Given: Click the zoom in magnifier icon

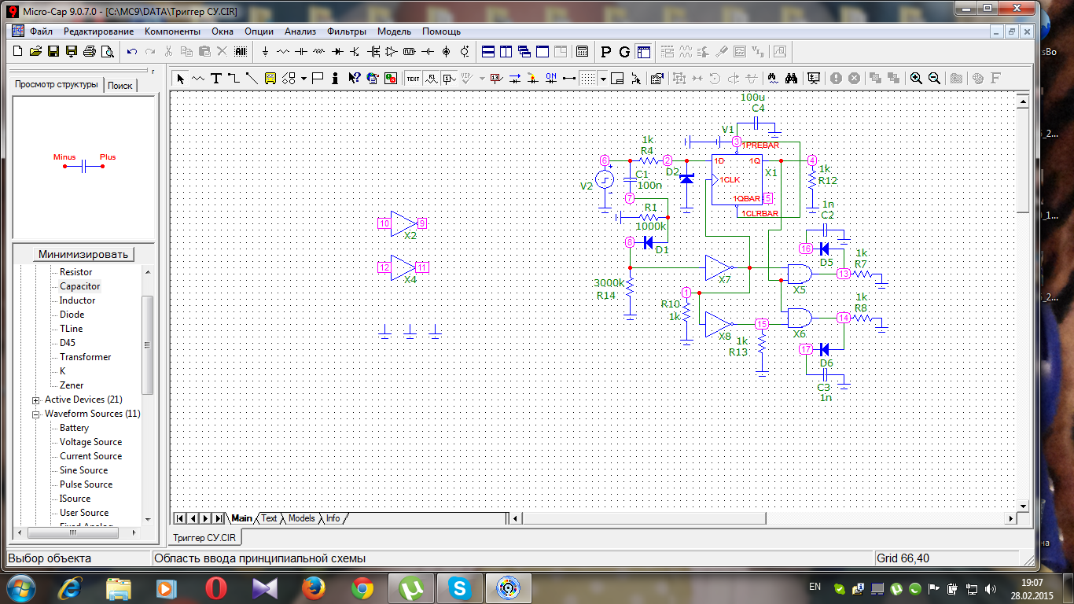Looking at the screenshot, I should [x=916, y=78].
